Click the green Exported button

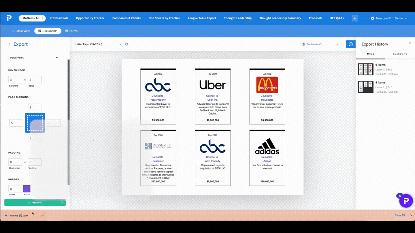tap(35, 202)
